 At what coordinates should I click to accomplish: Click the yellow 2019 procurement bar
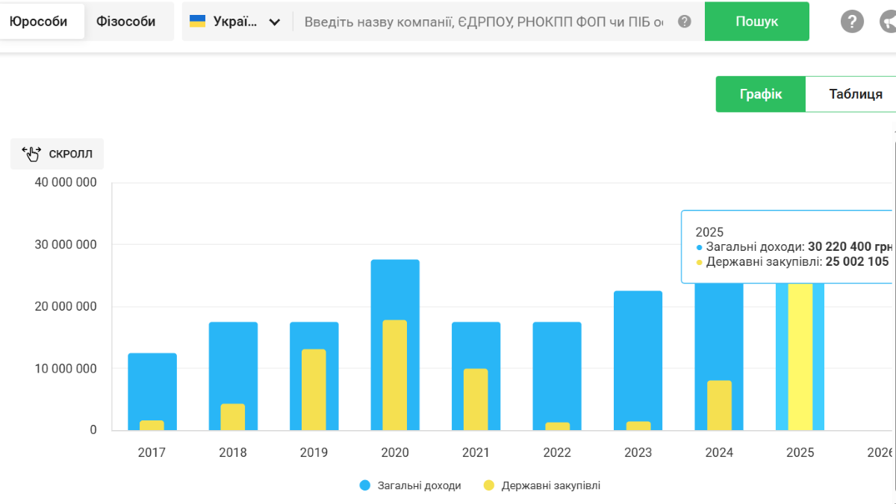[314, 389]
